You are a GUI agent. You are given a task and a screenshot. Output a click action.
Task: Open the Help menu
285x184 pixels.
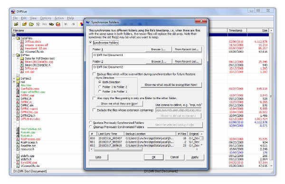(70, 18)
